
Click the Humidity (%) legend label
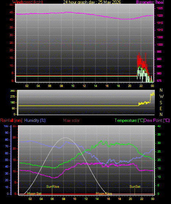(x=35, y=120)
